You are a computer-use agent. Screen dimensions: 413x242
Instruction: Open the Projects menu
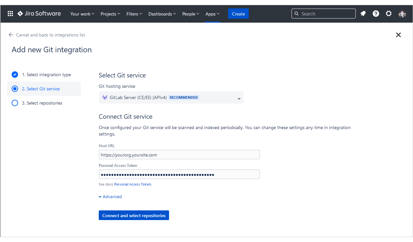(110, 14)
